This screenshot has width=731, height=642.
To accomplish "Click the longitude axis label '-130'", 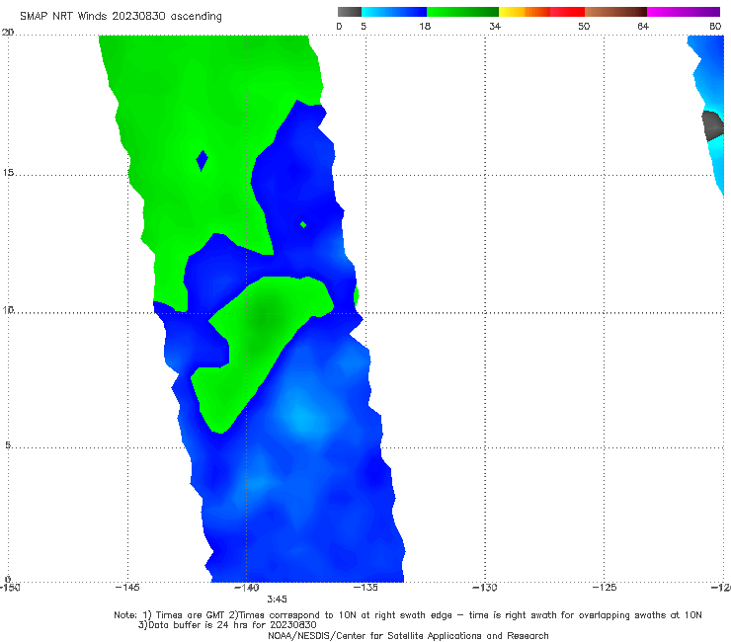I will (x=485, y=587).
